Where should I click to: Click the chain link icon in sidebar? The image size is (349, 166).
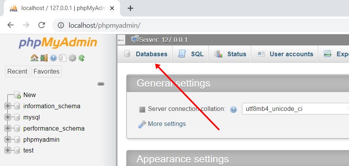(101, 84)
